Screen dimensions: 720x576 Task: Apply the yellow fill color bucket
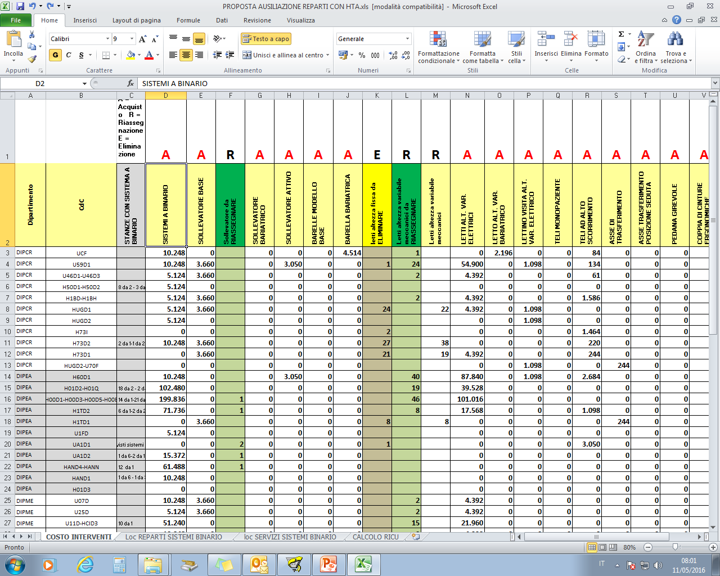130,55
